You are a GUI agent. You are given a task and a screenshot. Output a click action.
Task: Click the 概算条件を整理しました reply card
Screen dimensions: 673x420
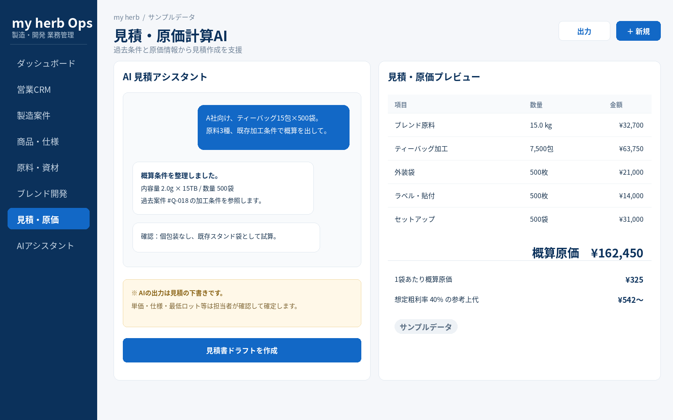tap(223, 188)
